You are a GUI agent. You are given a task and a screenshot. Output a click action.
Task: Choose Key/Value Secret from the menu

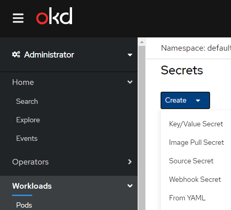[x=196, y=124]
